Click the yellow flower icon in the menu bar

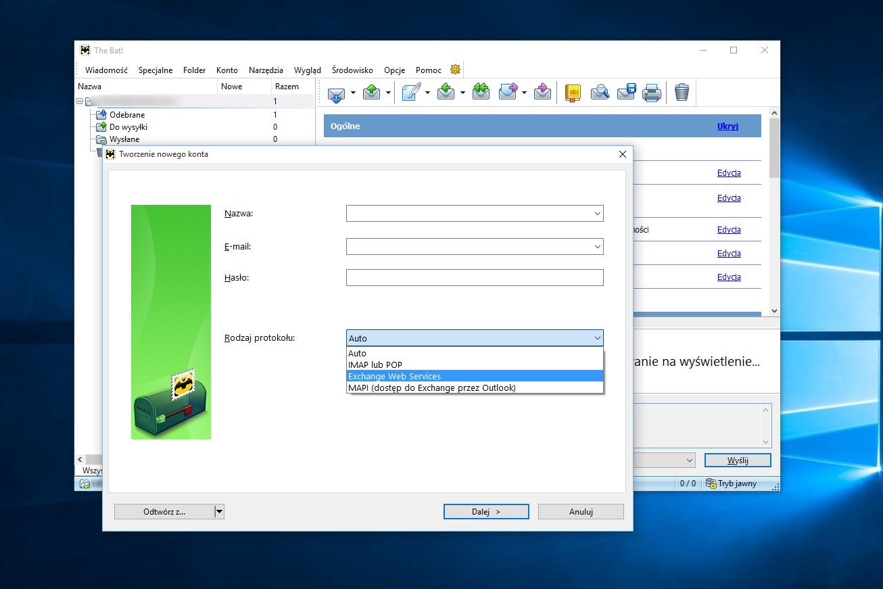[x=455, y=70]
